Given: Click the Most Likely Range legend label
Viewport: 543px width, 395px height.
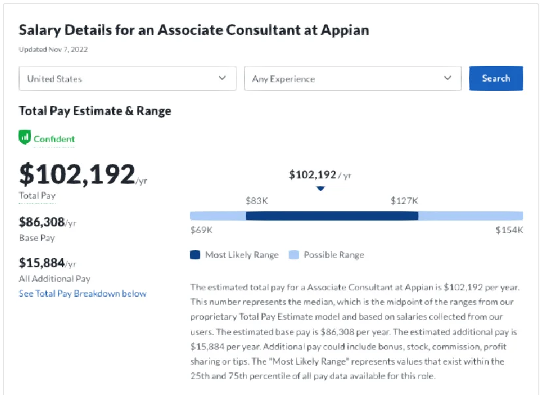Looking at the screenshot, I should [241, 255].
